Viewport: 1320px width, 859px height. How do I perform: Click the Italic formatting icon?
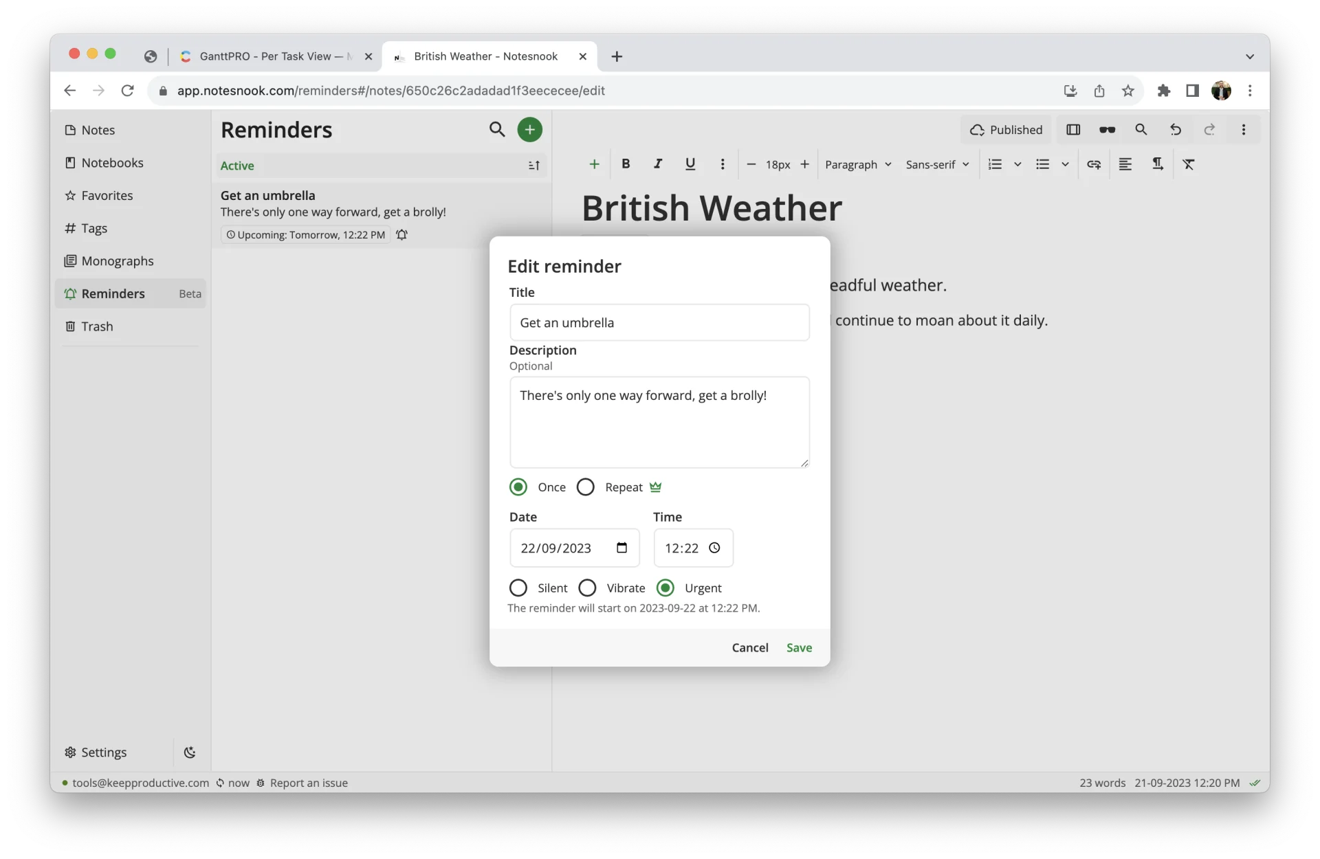coord(657,164)
